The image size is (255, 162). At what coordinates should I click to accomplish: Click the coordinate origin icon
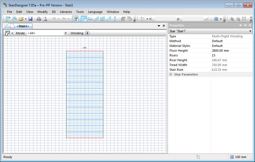coord(143,19)
